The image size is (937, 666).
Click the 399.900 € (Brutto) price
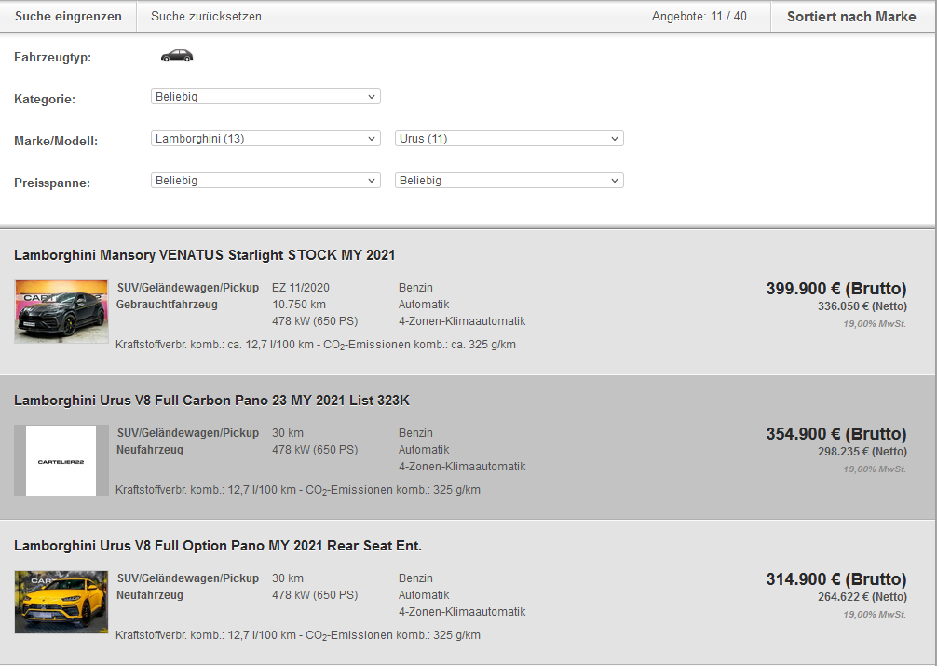pyautogui.click(x=836, y=289)
